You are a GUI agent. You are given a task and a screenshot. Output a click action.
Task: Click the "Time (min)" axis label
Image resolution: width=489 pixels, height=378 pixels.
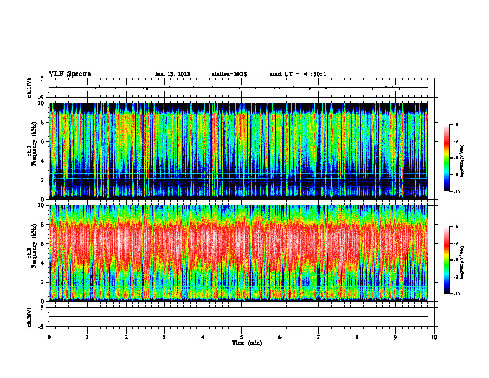tap(247, 343)
